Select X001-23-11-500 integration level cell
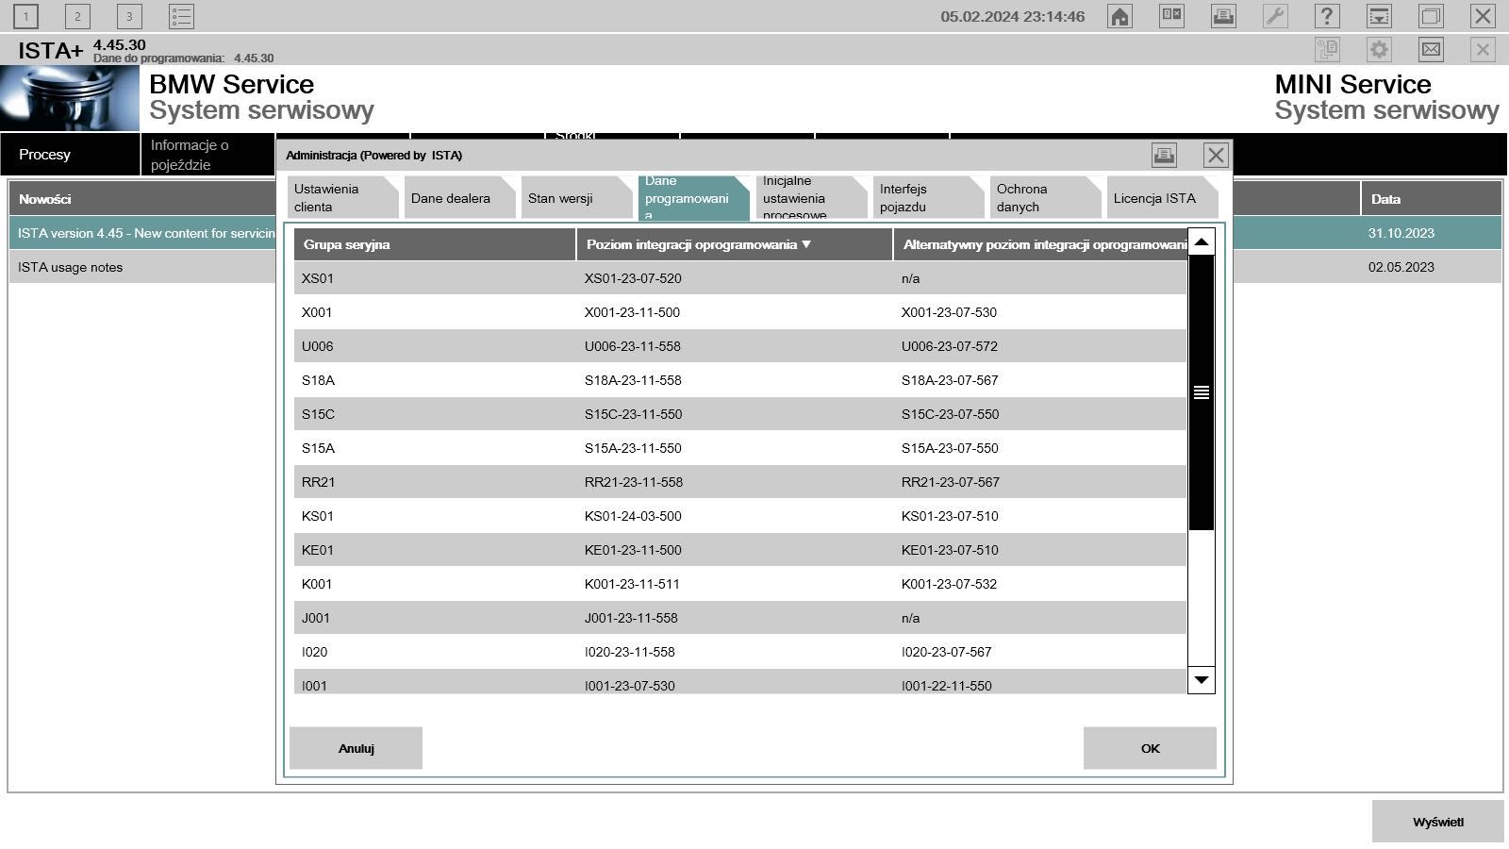The width and height of the screenshot is (1509, 849). tap(632, 312)
